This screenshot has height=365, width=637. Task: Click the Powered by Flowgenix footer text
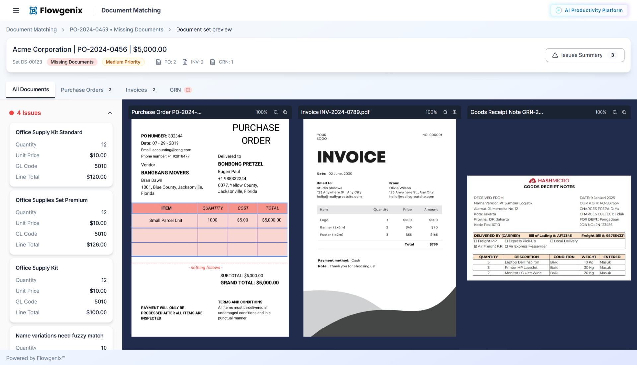point(35,358)
